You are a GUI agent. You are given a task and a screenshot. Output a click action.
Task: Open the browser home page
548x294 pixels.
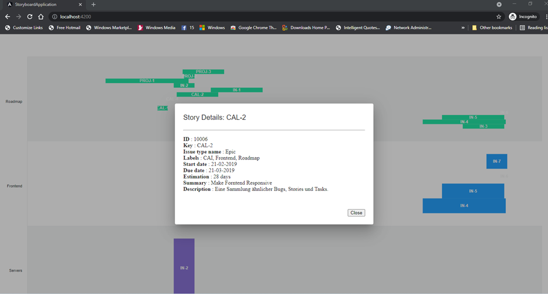41,17
